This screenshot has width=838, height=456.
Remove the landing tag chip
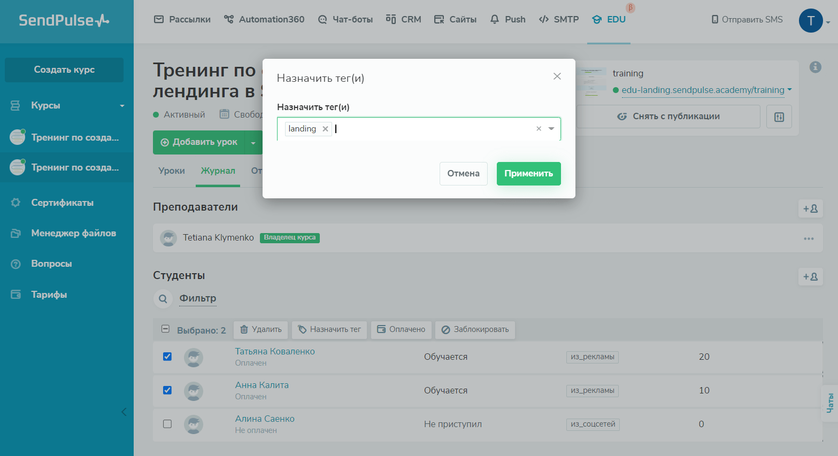pyautogui.click(x=325, y=129)
